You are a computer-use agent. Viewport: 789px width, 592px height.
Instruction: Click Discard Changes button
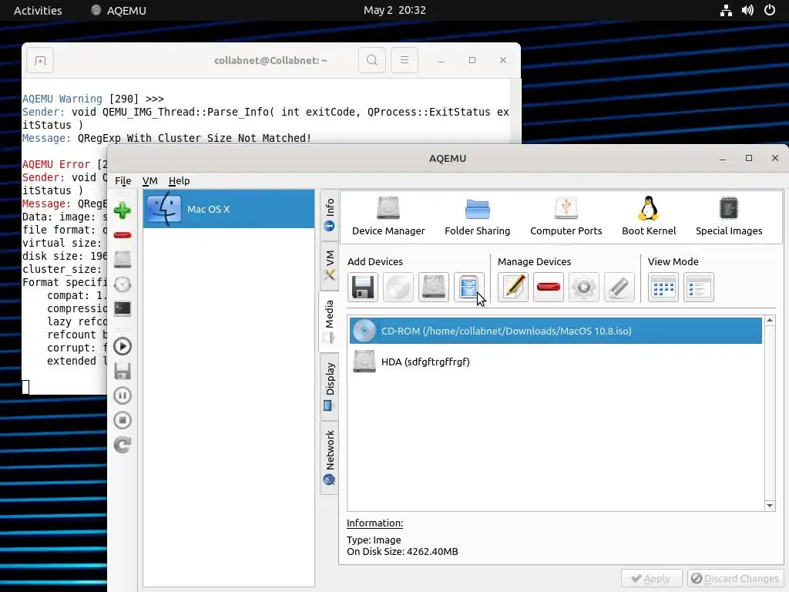point(735,578)
